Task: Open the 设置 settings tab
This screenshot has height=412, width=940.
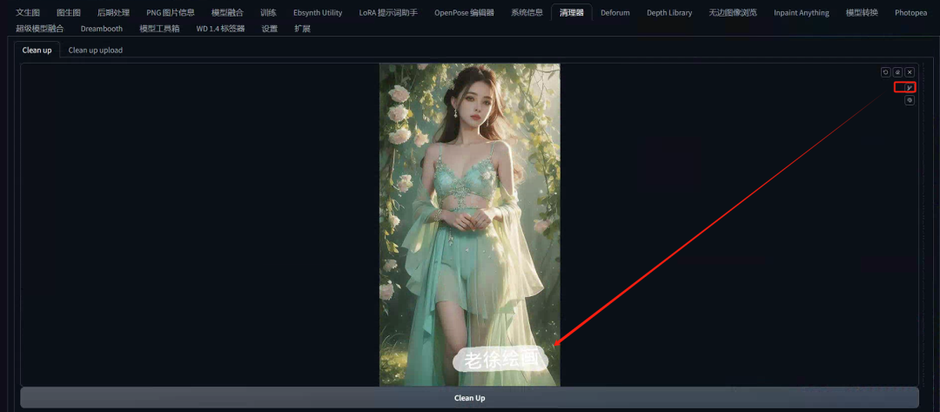Action: 269,28
